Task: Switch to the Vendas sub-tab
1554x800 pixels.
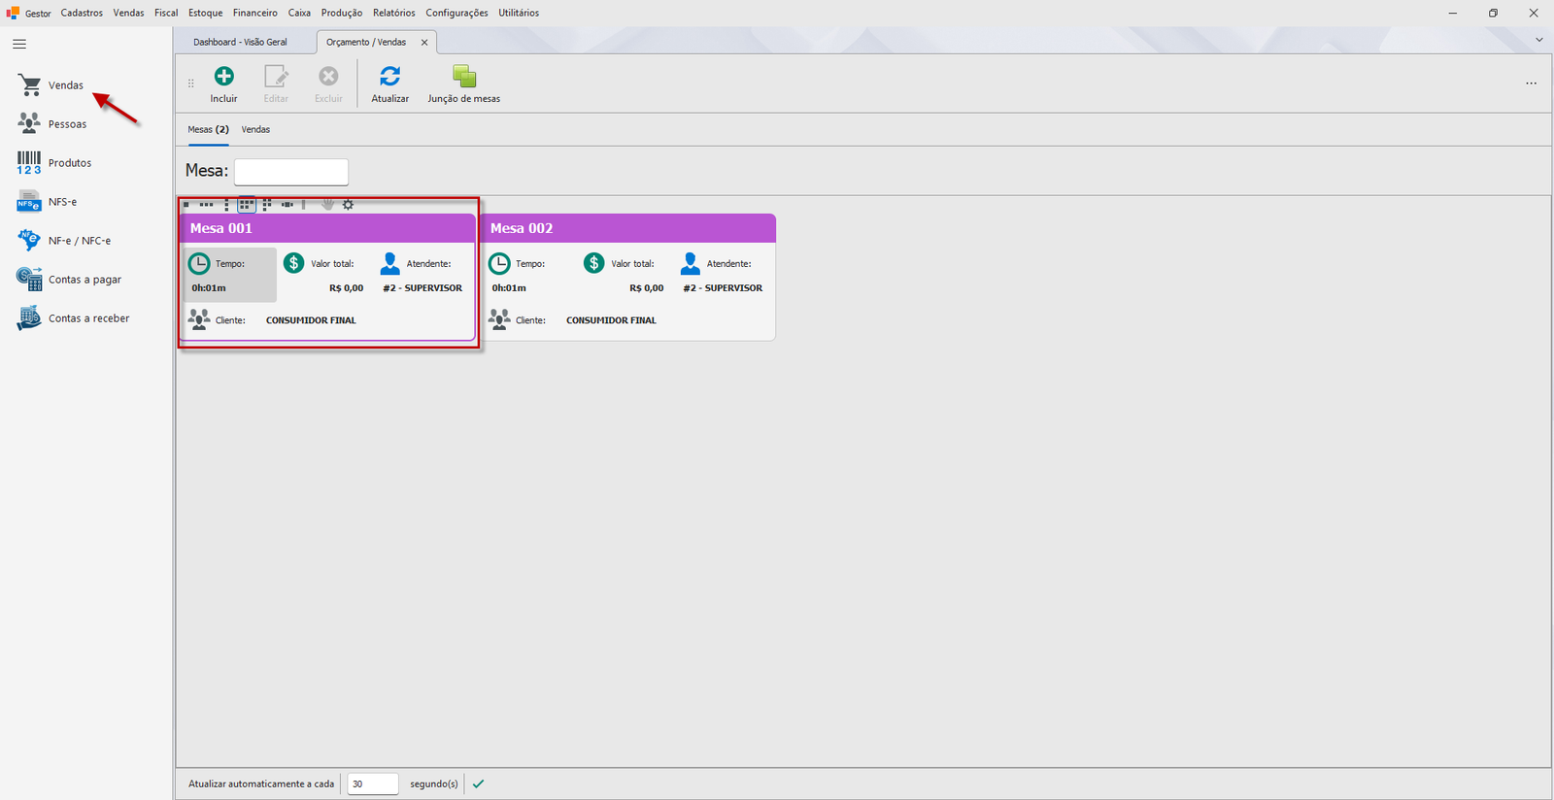Action: (x=255, y=129)
